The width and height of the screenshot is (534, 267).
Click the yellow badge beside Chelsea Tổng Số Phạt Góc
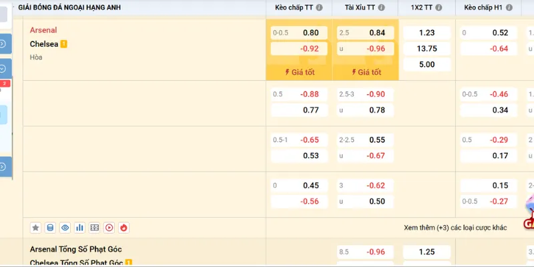click(128, 262)
